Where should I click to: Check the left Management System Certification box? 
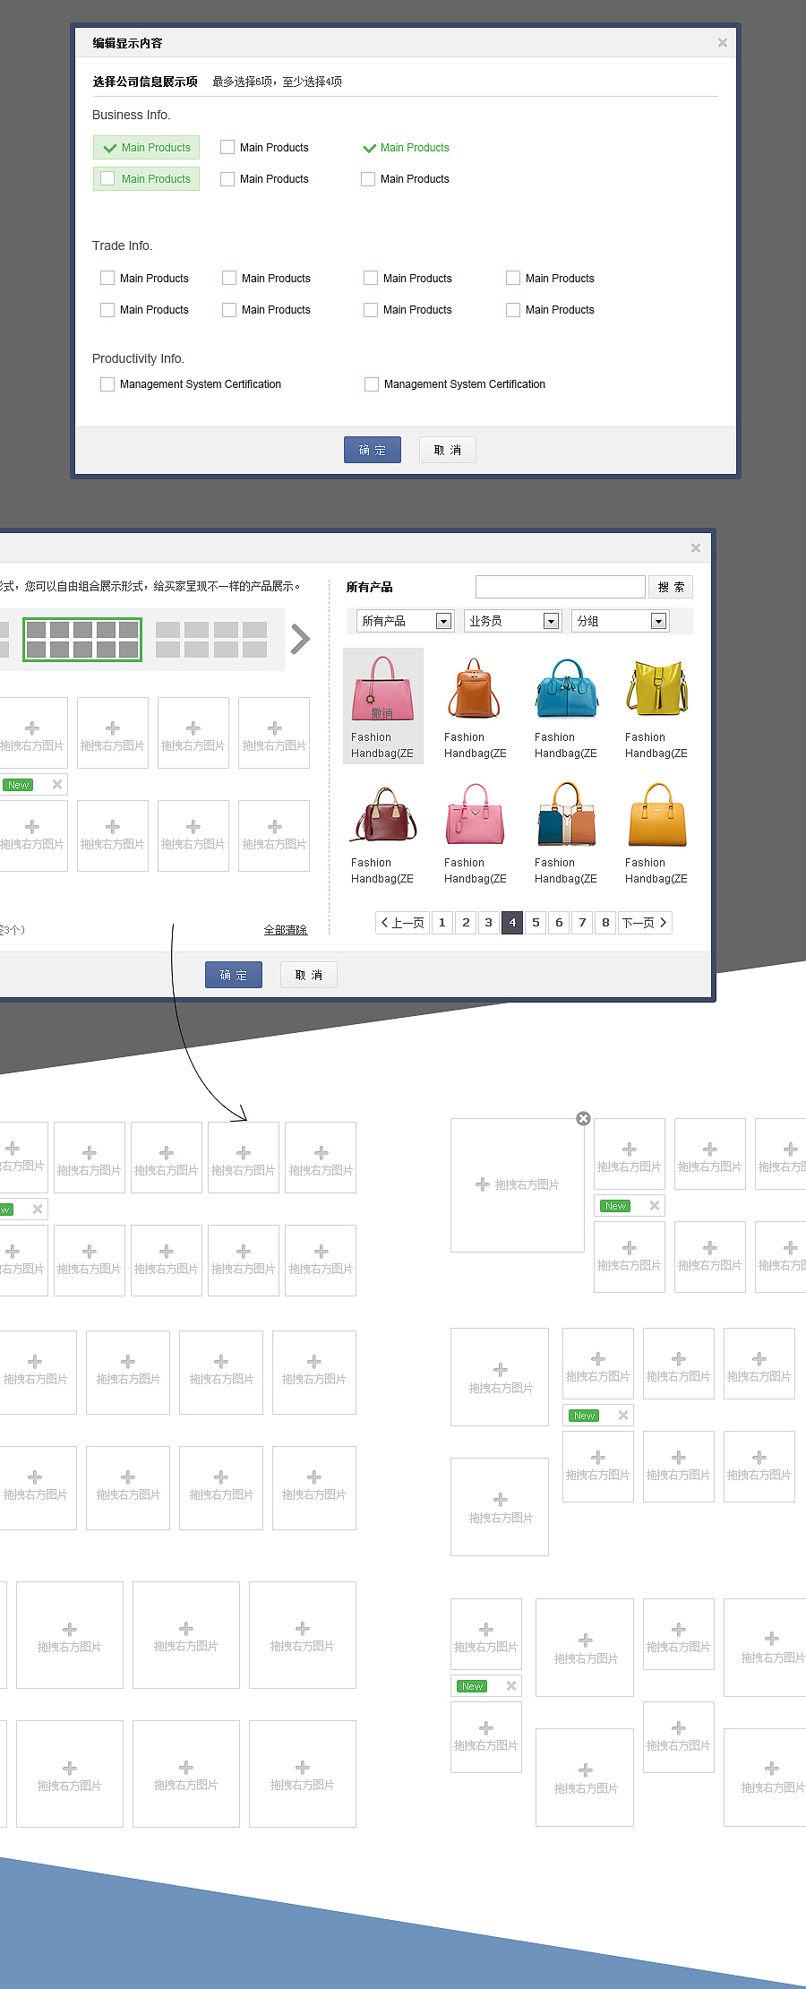pyautogui.click(x=107, y=384)
